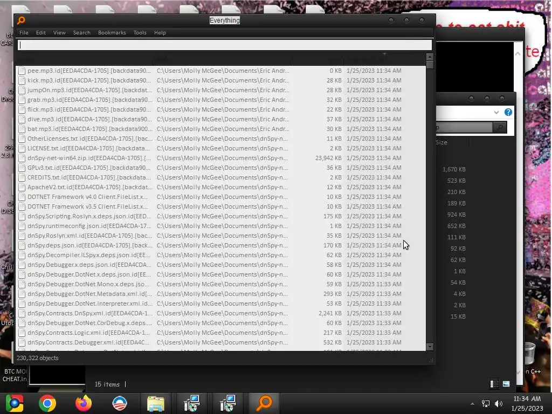
Task: Click the blue help icon in the Explorer window
Action: coord(508,112)
